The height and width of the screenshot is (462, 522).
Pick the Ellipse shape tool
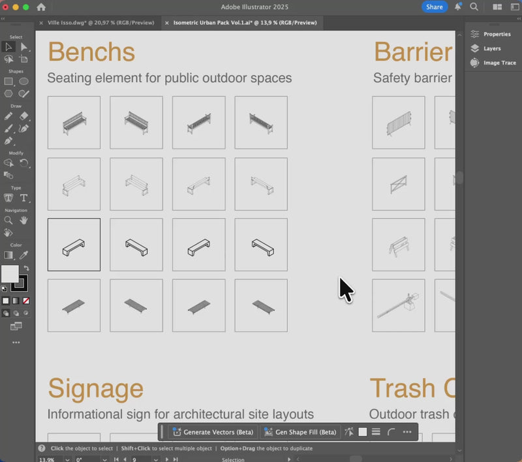[23, 82]
